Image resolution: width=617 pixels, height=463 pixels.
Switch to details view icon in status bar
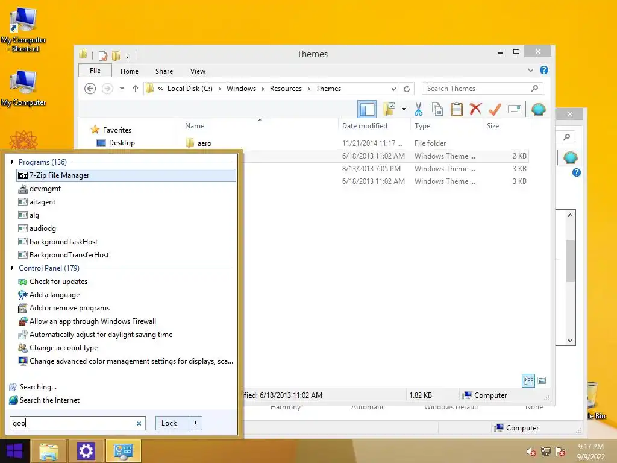coord(528,380)
